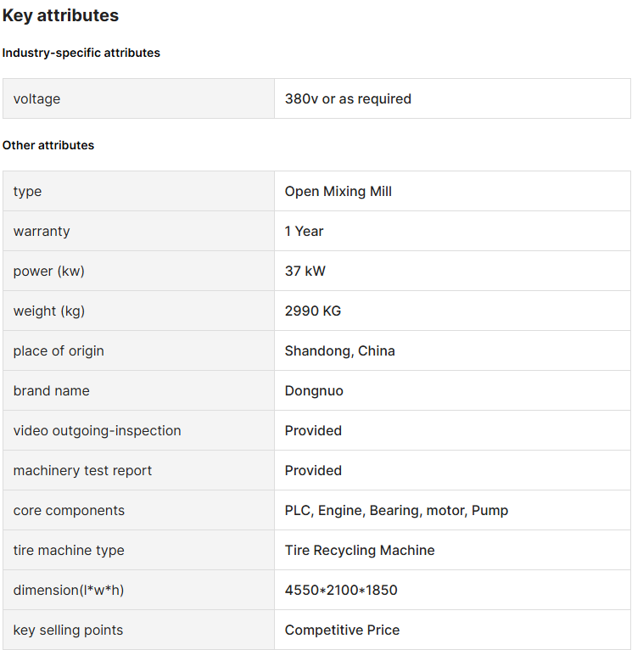The width and height of the screenshot is (632, 650).
Task: Click Provided next to machinery test report
Action: point(313,470)
